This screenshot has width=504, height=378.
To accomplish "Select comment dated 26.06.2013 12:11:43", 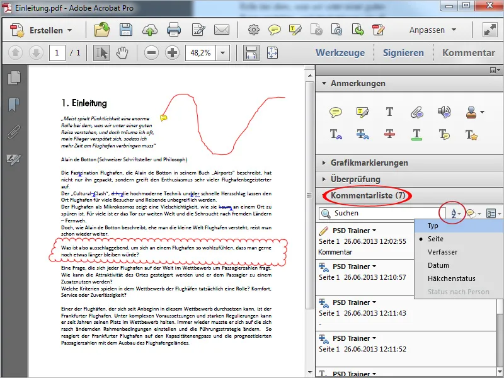I will [406, 312].
